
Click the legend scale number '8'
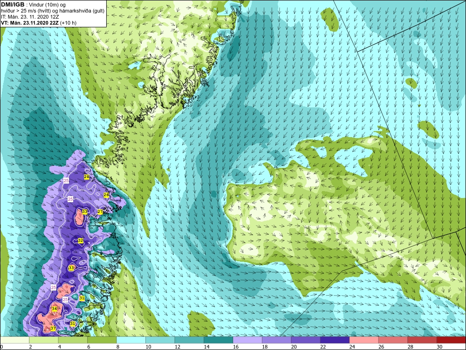click(x=118, y=347)
